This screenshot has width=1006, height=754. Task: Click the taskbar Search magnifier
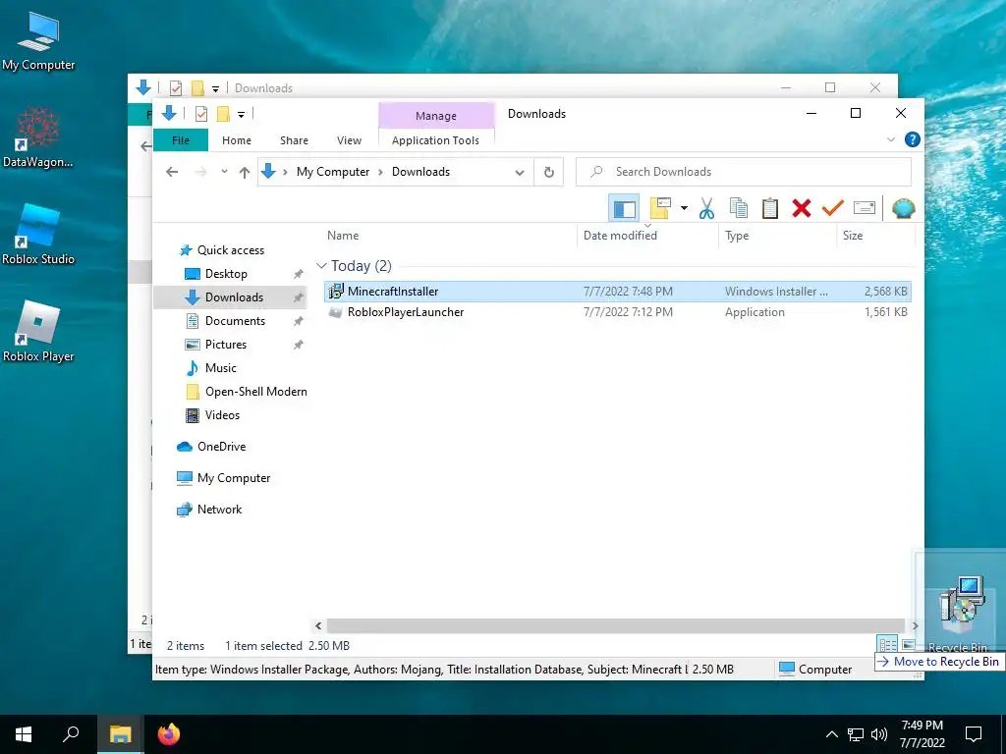tap(71, 734)
